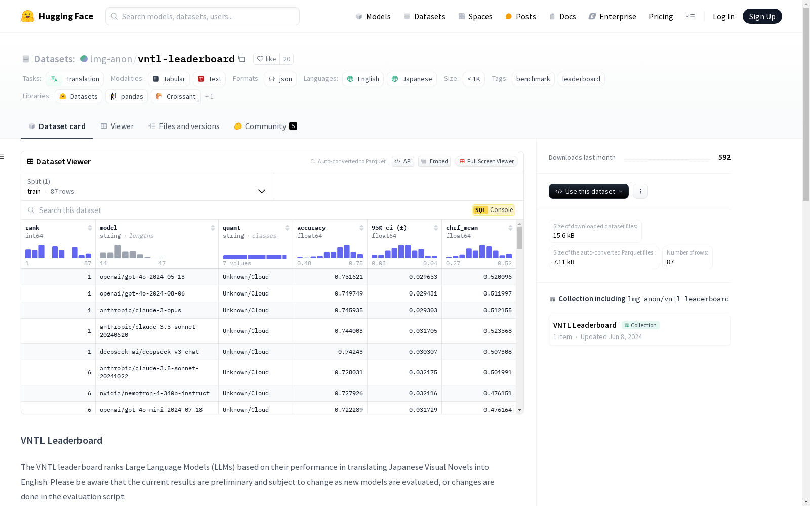Open Docs in the top navigation
The height and width of the screenshot is (506, 810).
[x=562, y=16]
